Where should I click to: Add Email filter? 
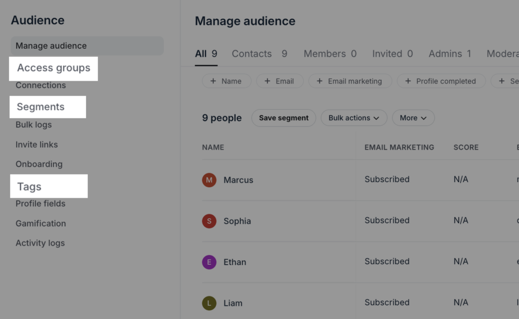click(280, 81)
